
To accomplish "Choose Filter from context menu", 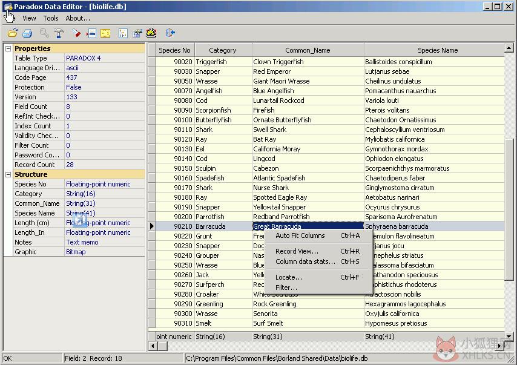I will pyautogui.click(x=317, y=288).
